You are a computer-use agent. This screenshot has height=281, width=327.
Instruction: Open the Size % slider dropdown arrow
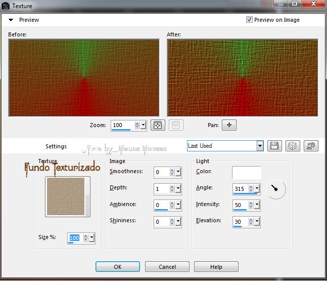(92, 238)
